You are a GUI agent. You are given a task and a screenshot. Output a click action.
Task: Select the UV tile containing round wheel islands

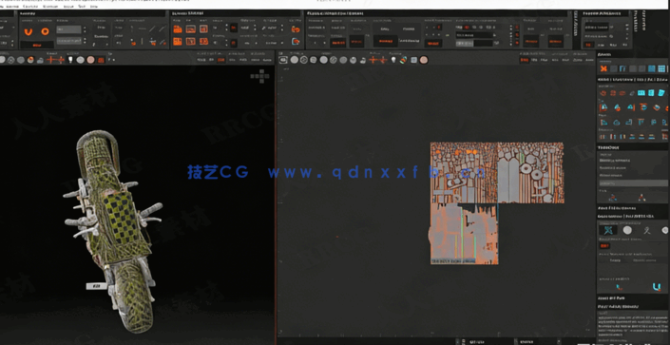[x=530, y=173]
